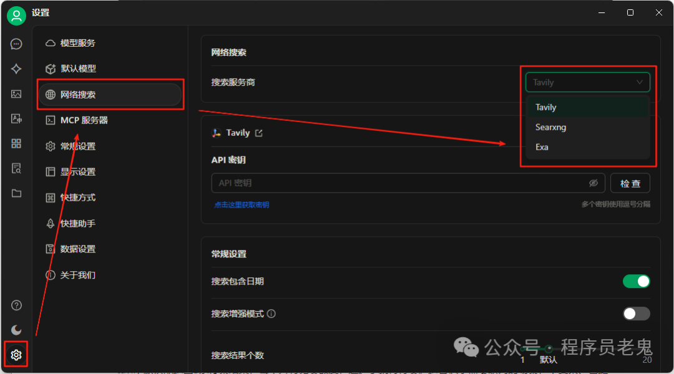Open the image painting icon in sidebar
The image size is (674, 374).
pyautogui.click(x=16, y=94)
